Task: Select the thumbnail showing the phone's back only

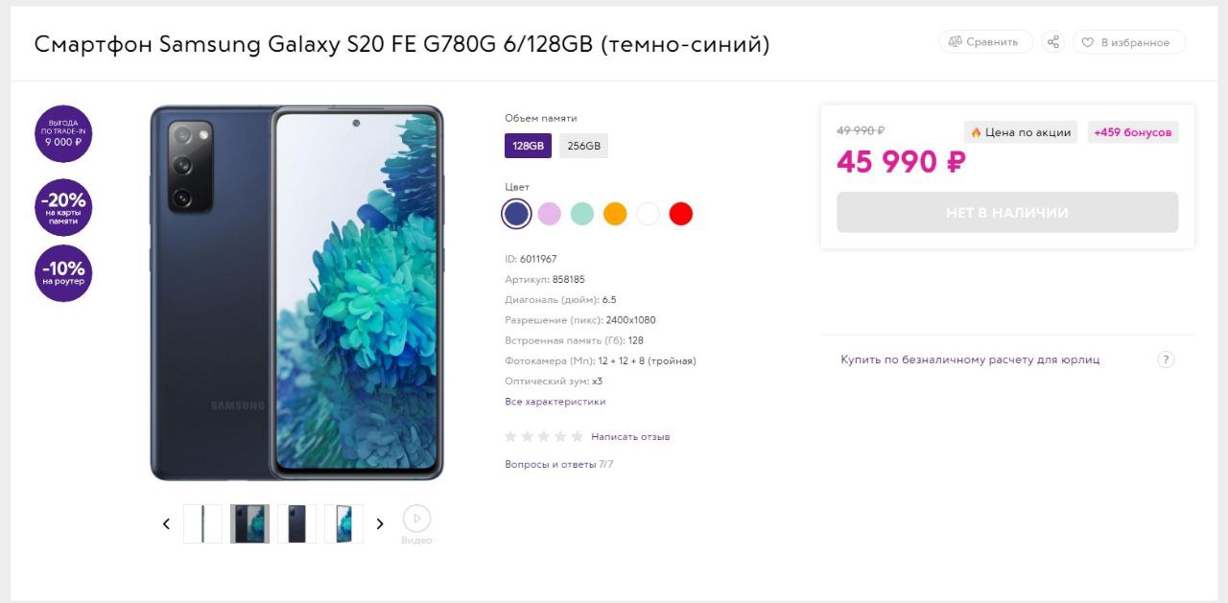Action: (296, 523)
